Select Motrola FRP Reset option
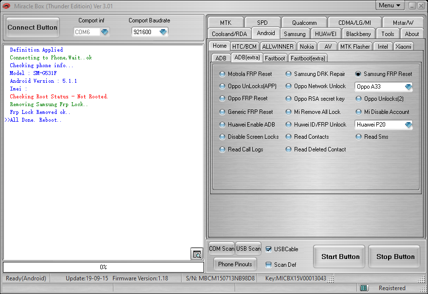The height and width of the screenshot is (294, 428). point(245,74)
